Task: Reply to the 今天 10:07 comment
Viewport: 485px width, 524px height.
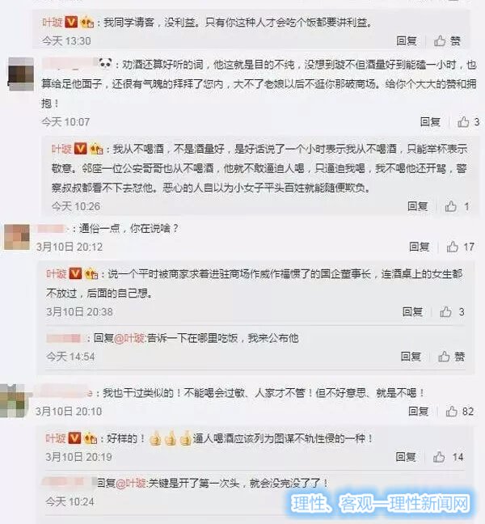Action: click(430, 121)
